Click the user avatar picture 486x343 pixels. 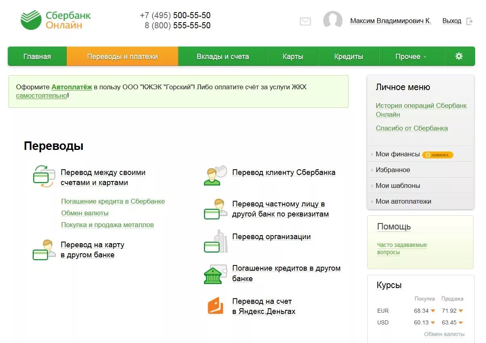point(333,20)
